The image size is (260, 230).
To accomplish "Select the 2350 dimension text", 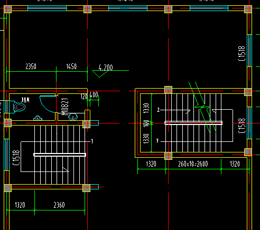I will (x=31, y=66).
